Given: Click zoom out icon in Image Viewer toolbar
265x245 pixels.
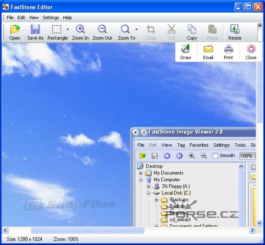Looking at the screenshot, I should point(204,155).
